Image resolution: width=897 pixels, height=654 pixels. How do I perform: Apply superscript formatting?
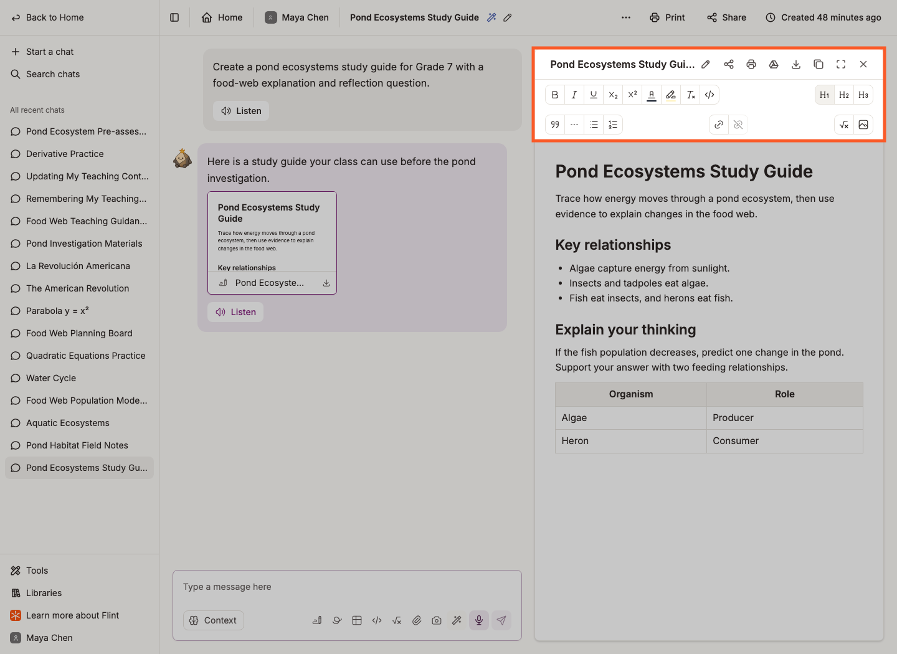point(632,95)
